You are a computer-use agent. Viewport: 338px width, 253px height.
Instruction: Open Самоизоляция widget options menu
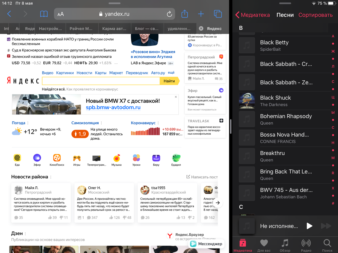click(x=101, y=123)
